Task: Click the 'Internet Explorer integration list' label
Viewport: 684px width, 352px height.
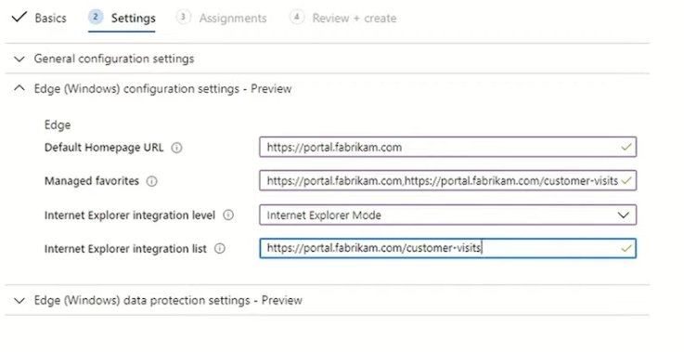Action: [125, 249]
